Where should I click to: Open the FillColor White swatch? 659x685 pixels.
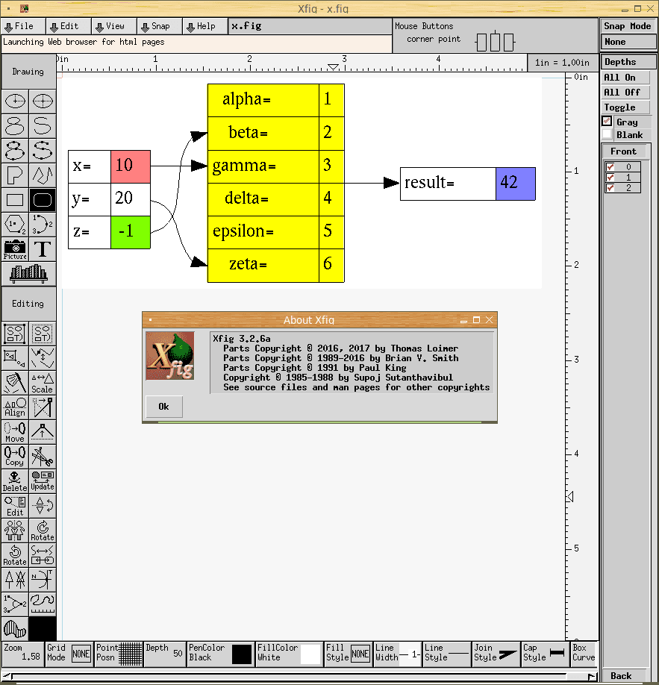(x=290, y=654)
